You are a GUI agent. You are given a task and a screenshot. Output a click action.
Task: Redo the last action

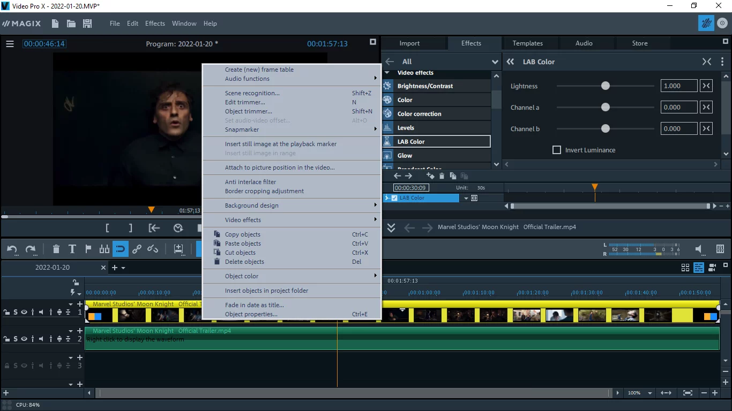click(31, 249)
